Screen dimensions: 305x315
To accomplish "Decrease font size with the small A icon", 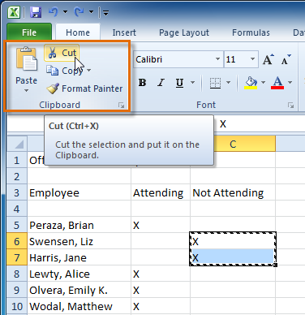I will point(286,59).
